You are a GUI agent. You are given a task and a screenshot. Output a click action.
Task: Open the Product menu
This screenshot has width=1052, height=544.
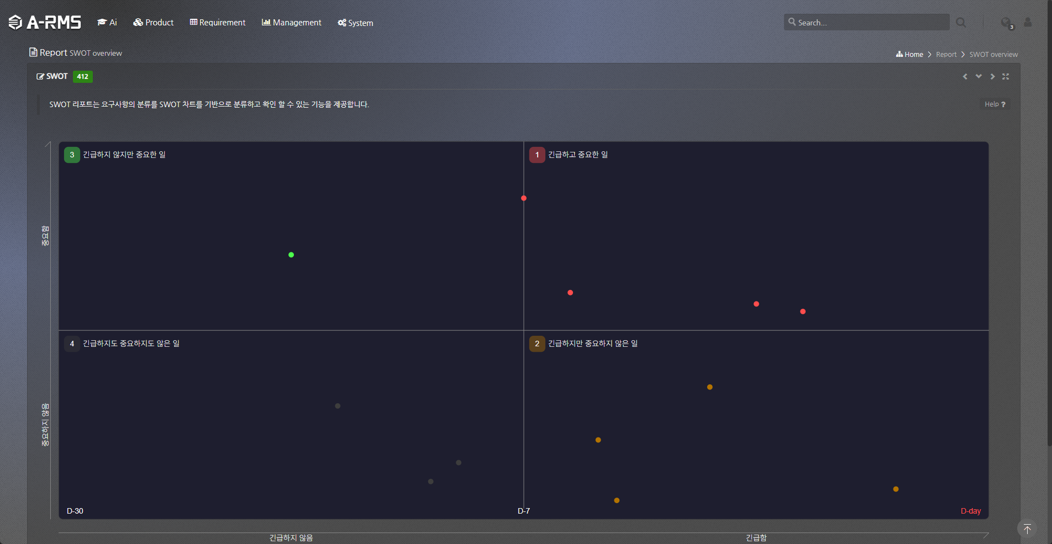(154, 23)
